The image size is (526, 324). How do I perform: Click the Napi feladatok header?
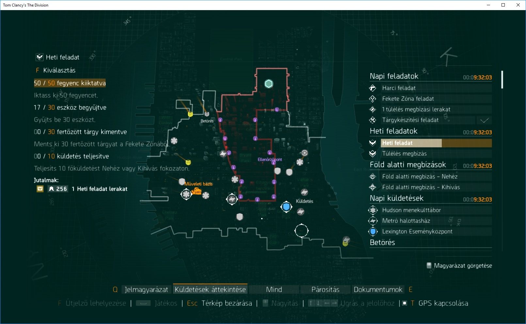point(394,76)
